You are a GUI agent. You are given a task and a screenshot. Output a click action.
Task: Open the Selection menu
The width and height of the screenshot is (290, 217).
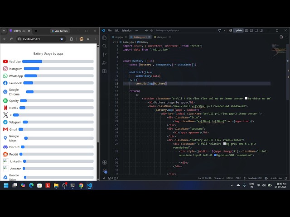pyautogui.click(x=126, y=30)
